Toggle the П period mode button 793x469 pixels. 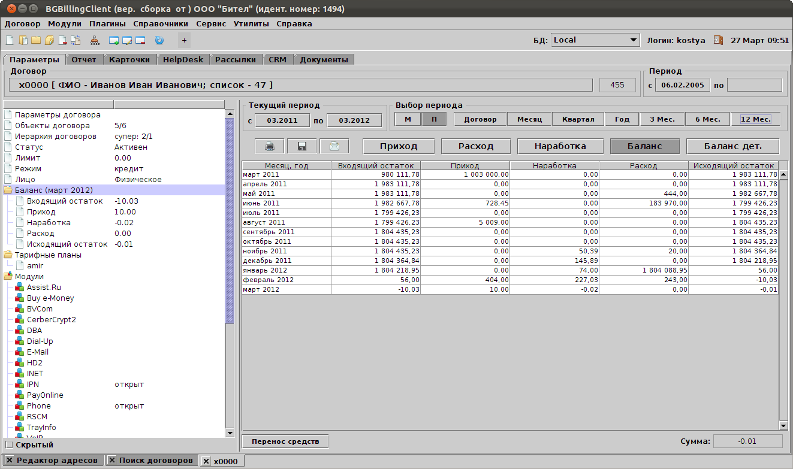click(x=434, y=119)
